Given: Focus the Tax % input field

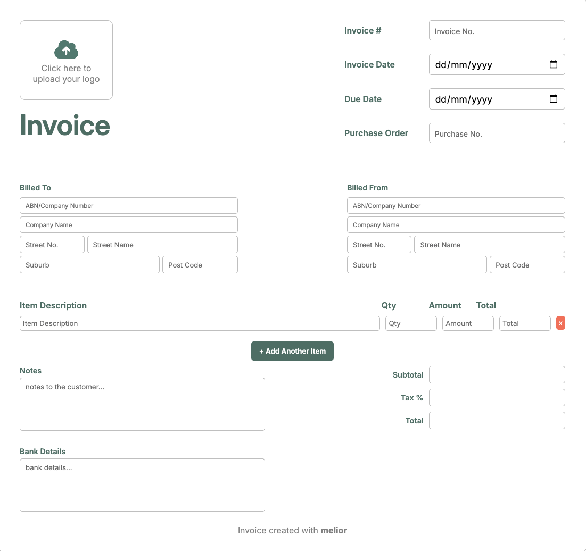Looking at the screenshot, I should point(496,398).
